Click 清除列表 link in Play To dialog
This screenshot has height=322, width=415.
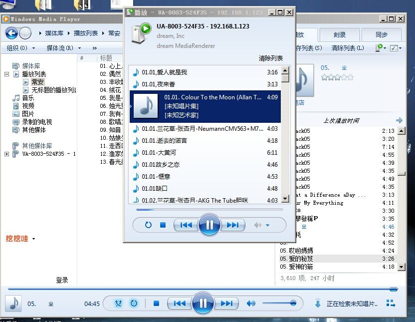click(271, 58)
